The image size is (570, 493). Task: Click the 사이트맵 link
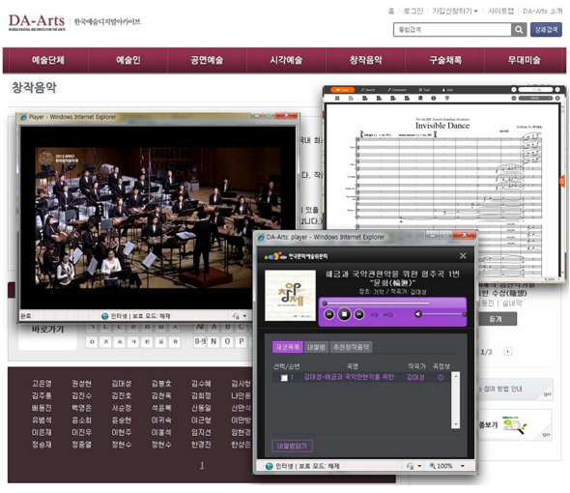click(x=500, y=11)
